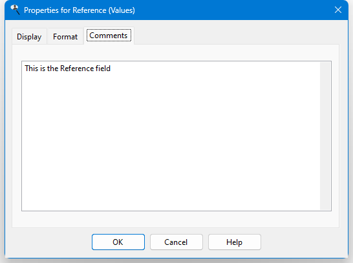
Task: Select the Comments tab
Action: click(x=109, y=36)
